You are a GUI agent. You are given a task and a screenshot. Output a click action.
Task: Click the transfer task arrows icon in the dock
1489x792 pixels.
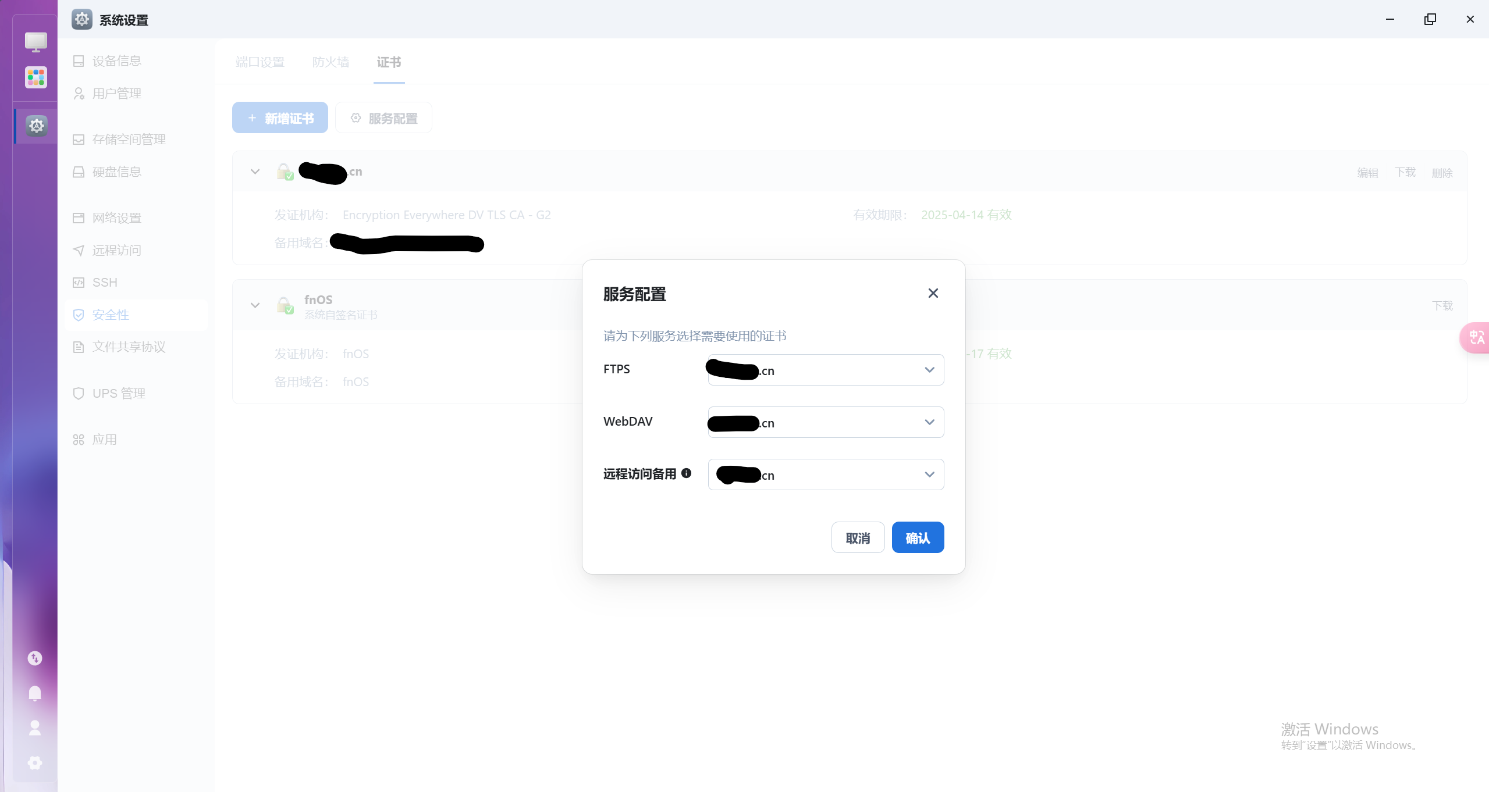pyautogui.click(x=35, y=658)
